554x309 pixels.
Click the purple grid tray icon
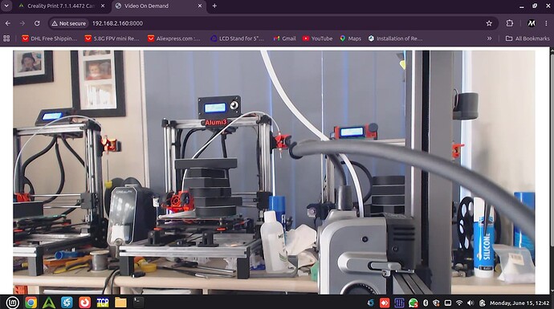pyautogui.click(x=399, y=303)
